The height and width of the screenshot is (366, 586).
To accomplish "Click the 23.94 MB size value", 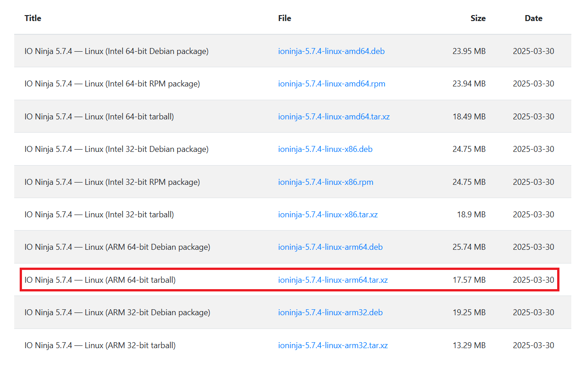I will point(469,84).
